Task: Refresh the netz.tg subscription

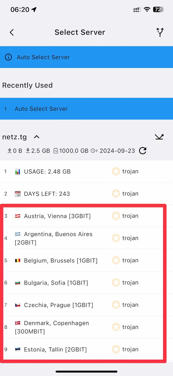Action: [143, 151]
